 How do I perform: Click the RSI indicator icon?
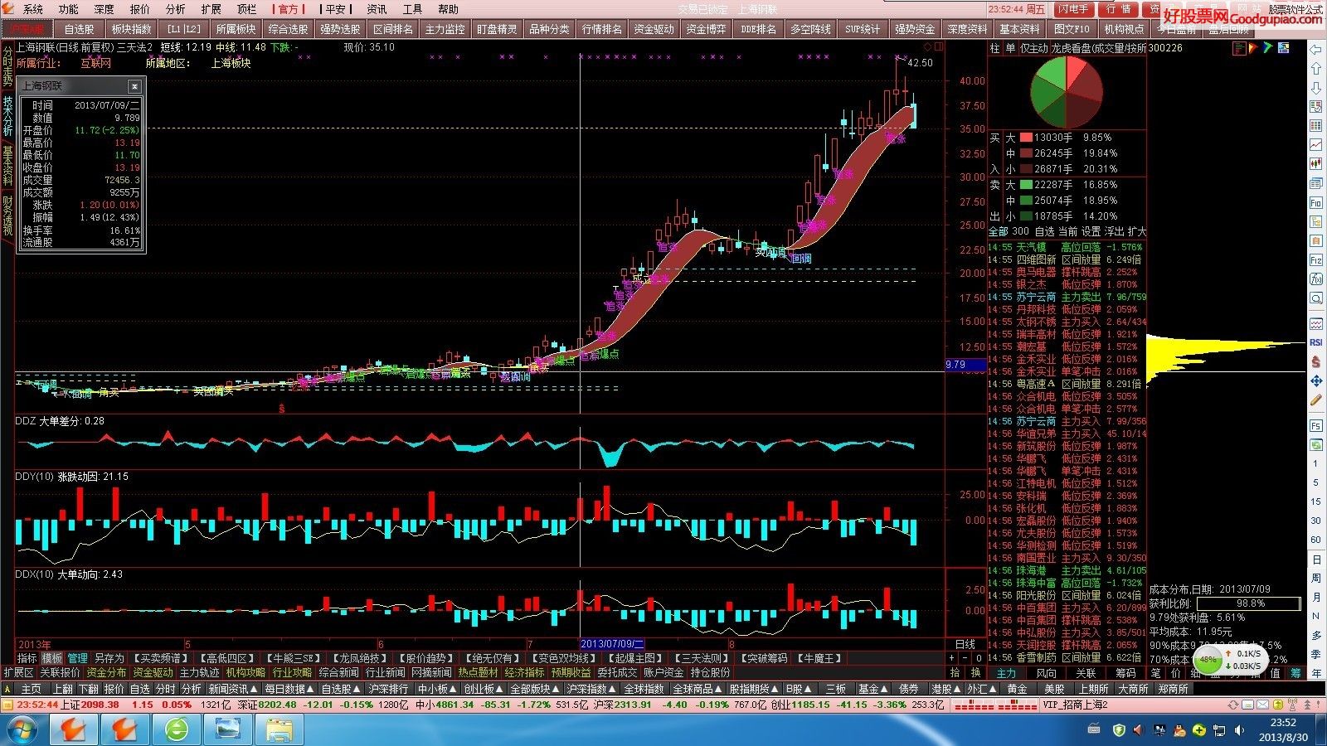pyautogui.click(x=1316, y=342)
